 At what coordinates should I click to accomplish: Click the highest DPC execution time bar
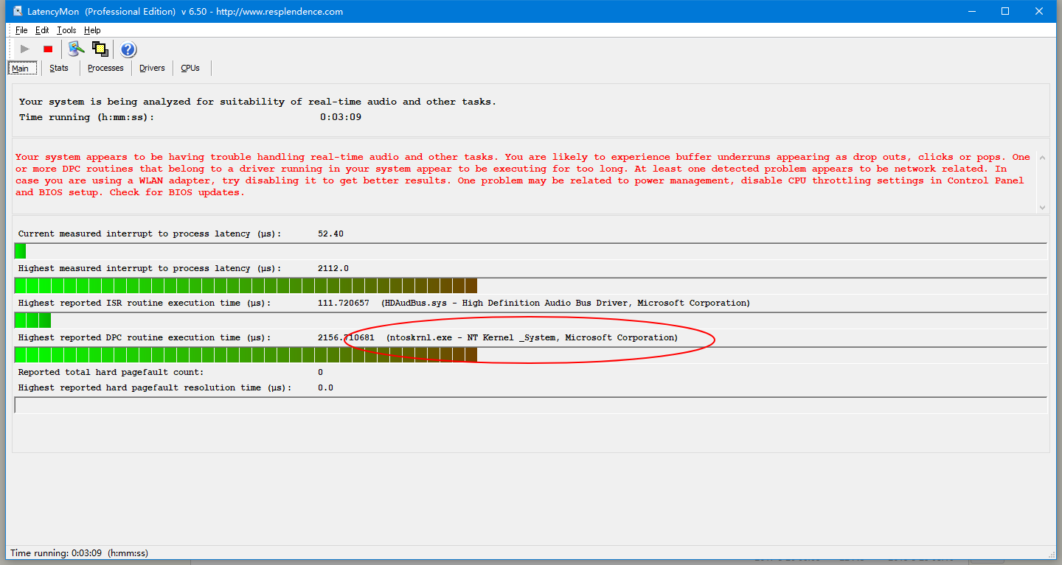click(530, 355)
